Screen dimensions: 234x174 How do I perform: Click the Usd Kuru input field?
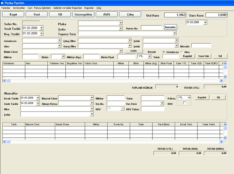point(175,15)
